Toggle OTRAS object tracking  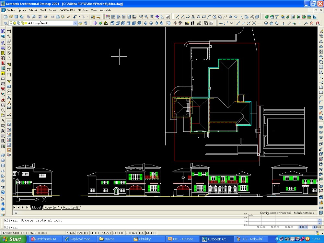tap(131, 233)
